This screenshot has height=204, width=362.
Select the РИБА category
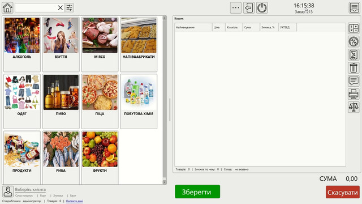(61, 158)
